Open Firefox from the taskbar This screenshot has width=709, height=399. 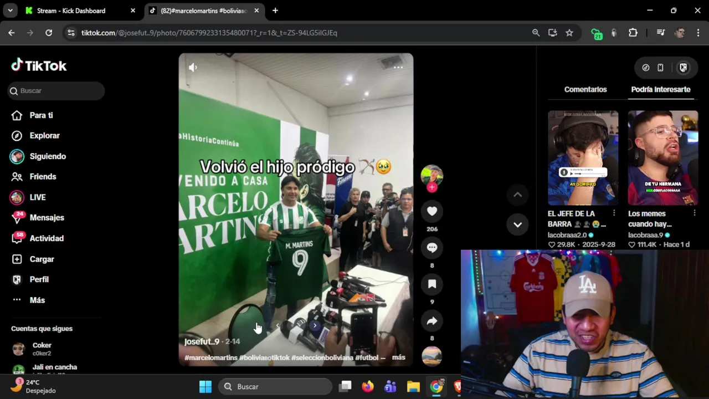[368, 387]
